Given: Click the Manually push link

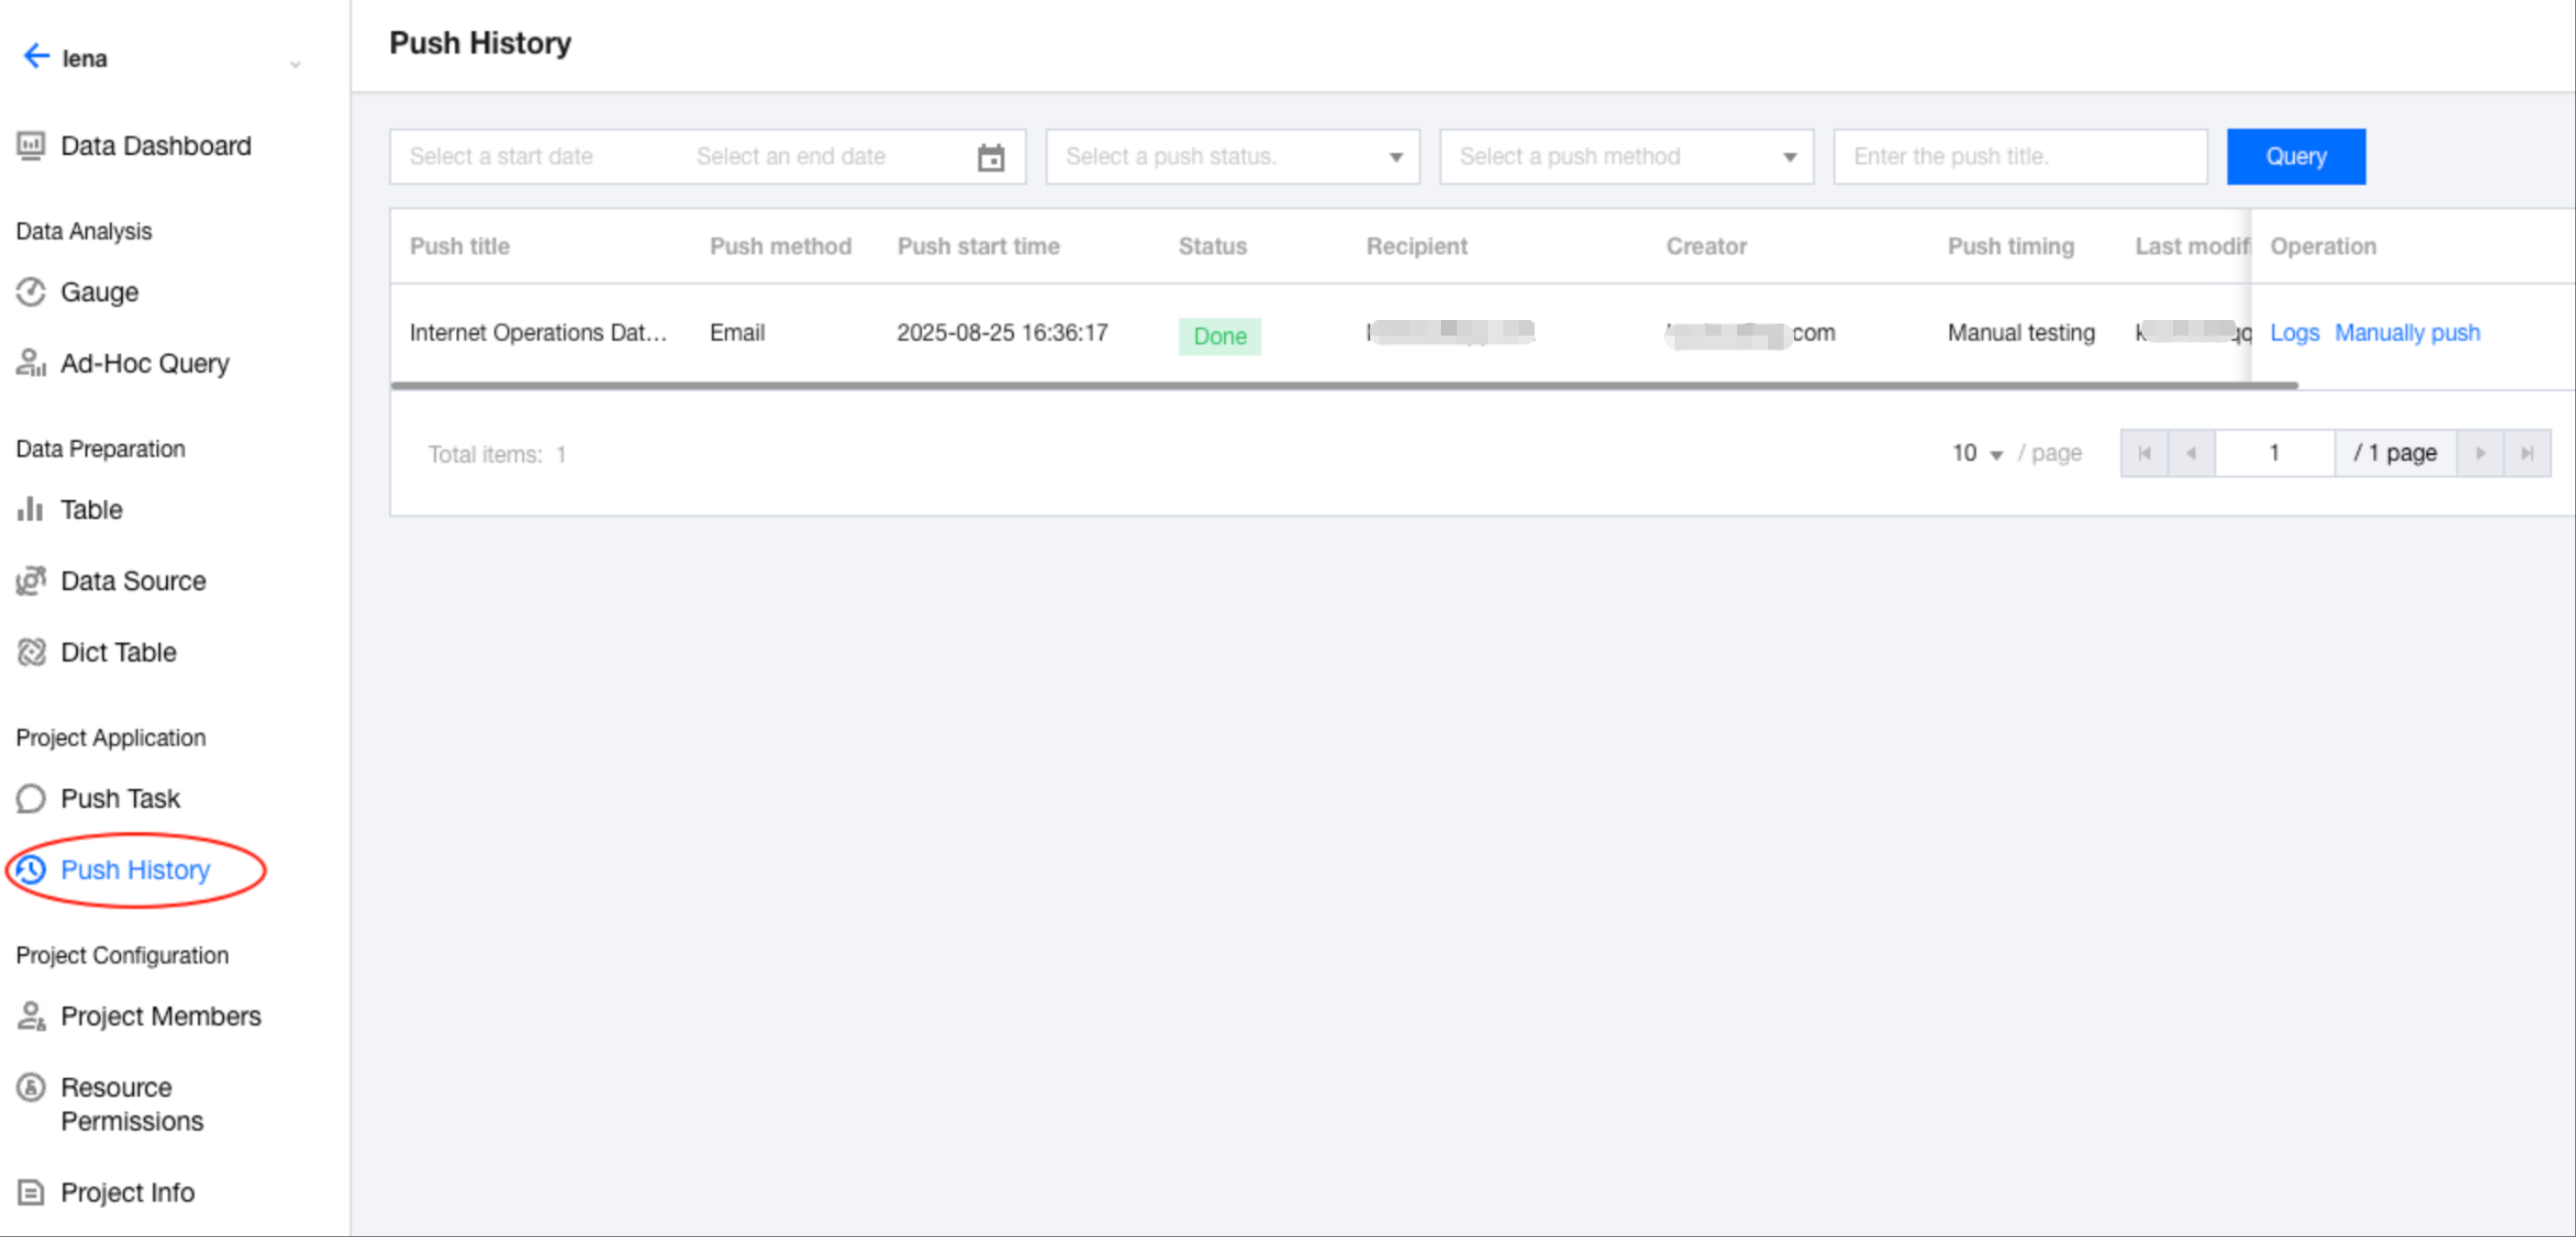Looking at the screenshot, I should (x=2407, y=333).
